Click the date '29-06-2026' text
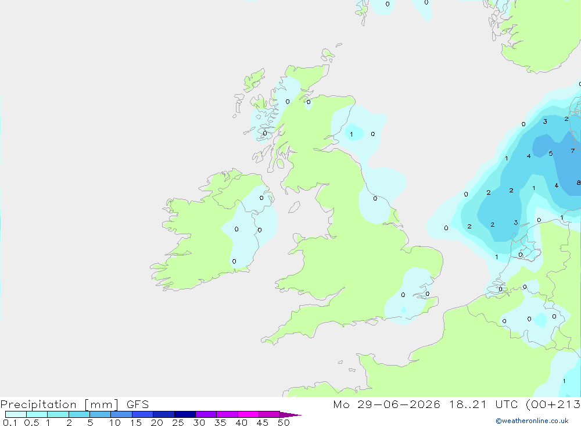The height and width of the screenshot is (426, 581). coord(399,404)
